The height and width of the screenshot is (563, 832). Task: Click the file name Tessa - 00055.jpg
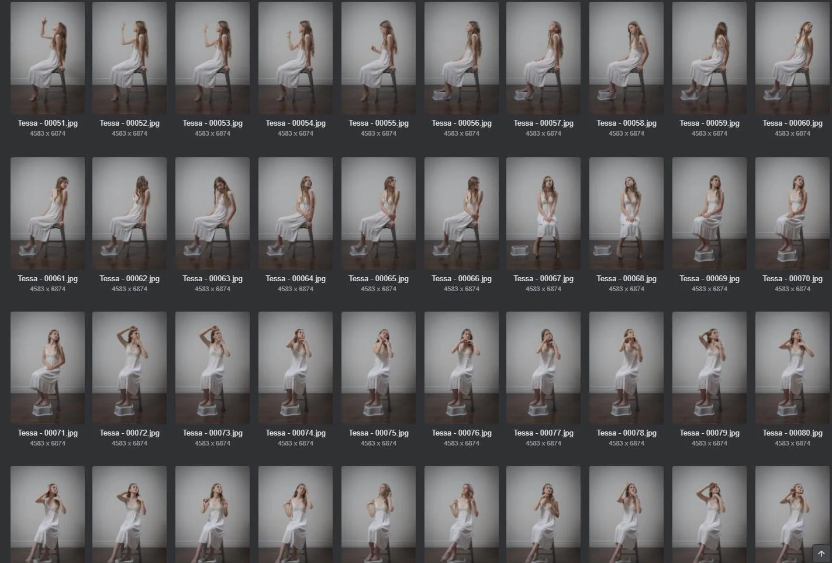[x=378, y=123]
